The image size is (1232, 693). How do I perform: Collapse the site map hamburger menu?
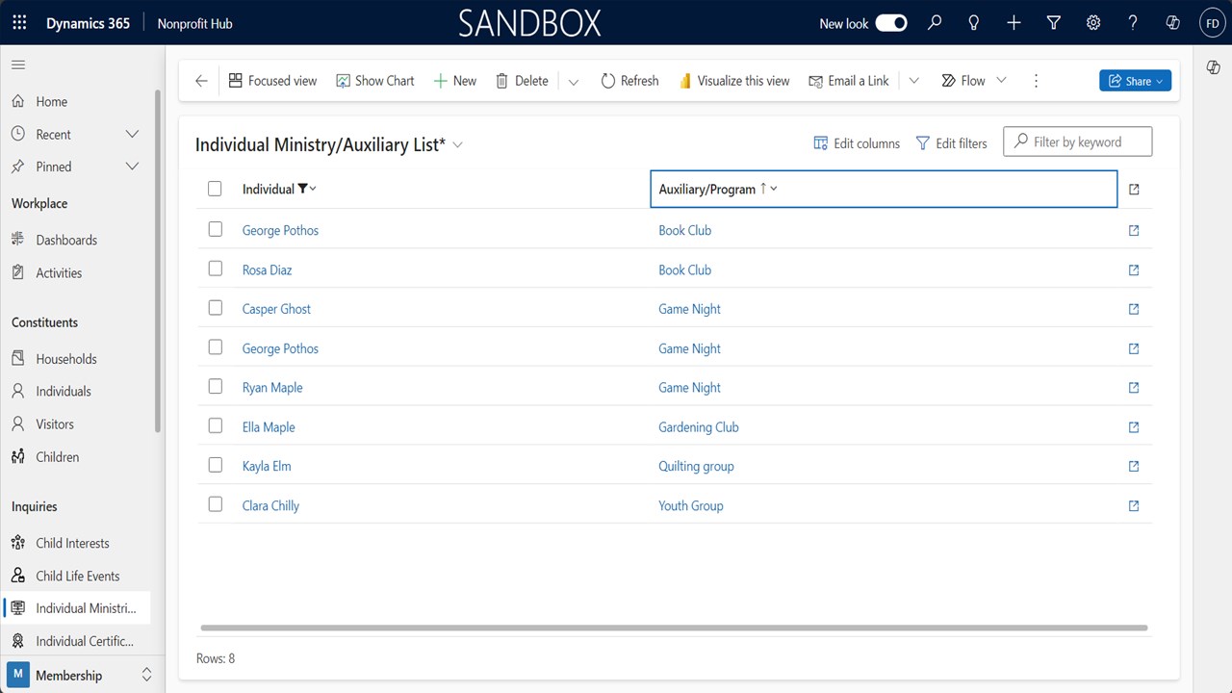click(18, 64)
